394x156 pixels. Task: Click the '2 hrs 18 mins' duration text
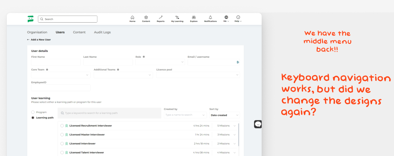(x=202, y=144)
